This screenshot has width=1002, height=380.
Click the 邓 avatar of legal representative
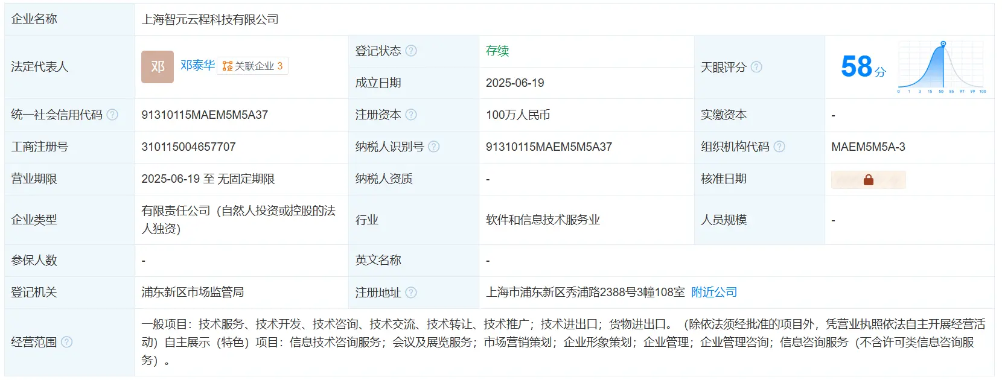(x=158, y=67)
